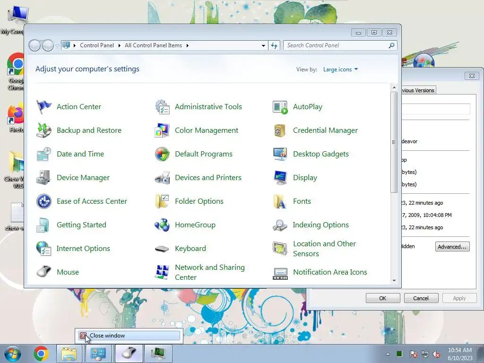
Task: Open the Default Programs icon
Action: (162, 154)
